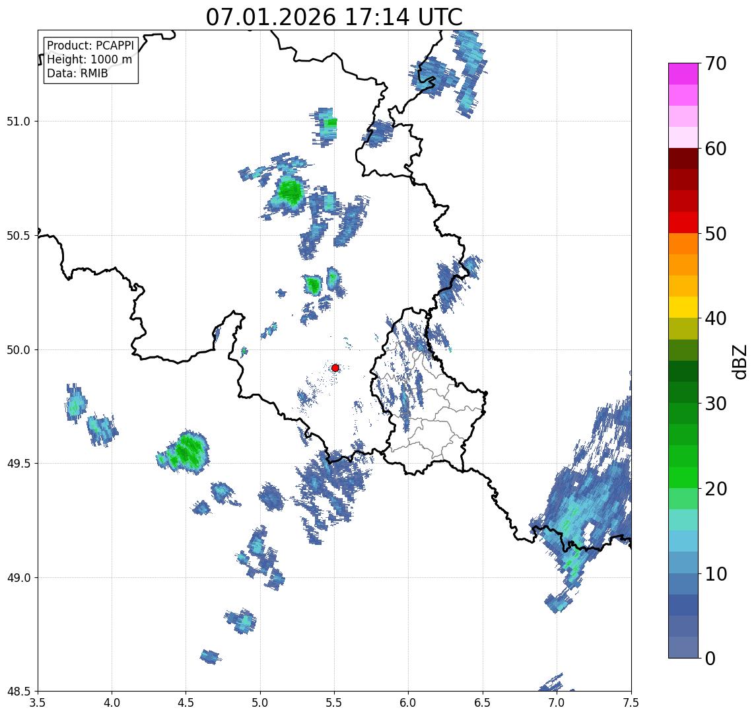Click the 7.5 longitude axis label
Screen dimensions: 756x716
point(631,702)
